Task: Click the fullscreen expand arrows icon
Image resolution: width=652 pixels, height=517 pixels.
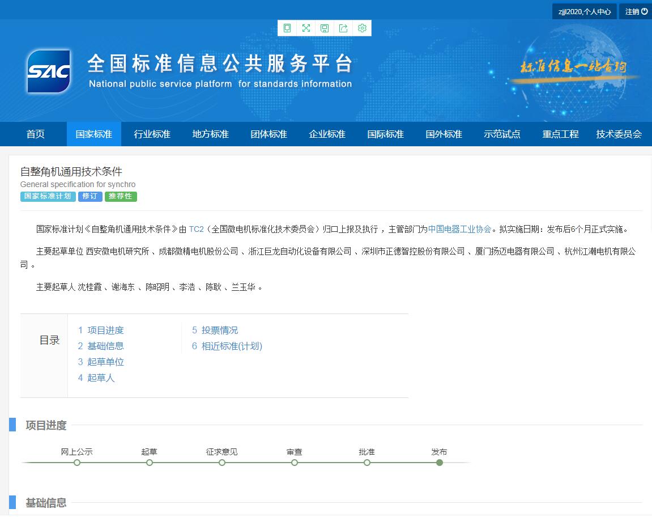Action: (x=306, y=28)
